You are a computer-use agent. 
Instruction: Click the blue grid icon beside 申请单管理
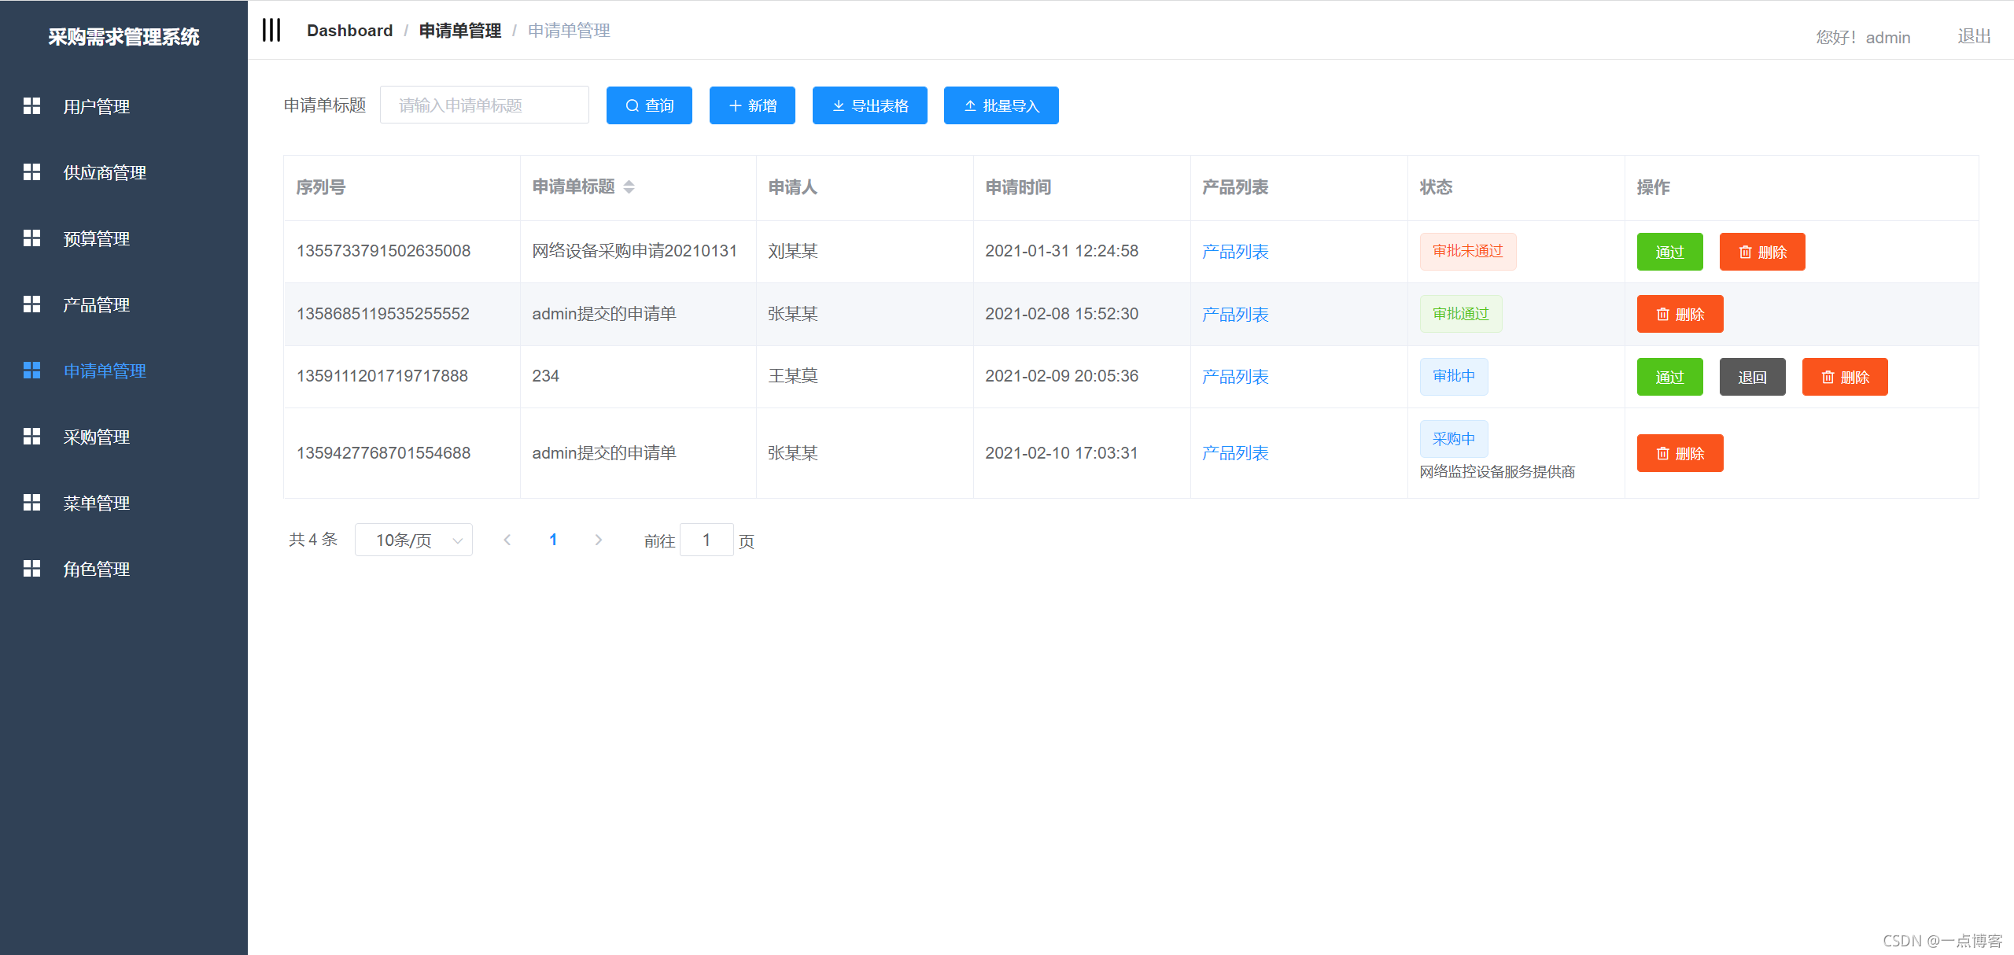tap(32, 371)
